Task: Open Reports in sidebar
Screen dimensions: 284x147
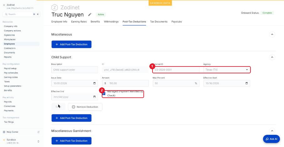Action: tap(8, 57)
